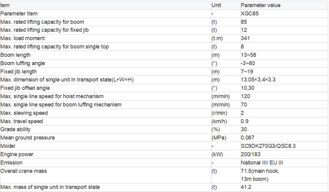Click the 'National III/ EU III' emission cell
Image resolution: width=329 pixels, height=192 pixels.
point(262,163)
